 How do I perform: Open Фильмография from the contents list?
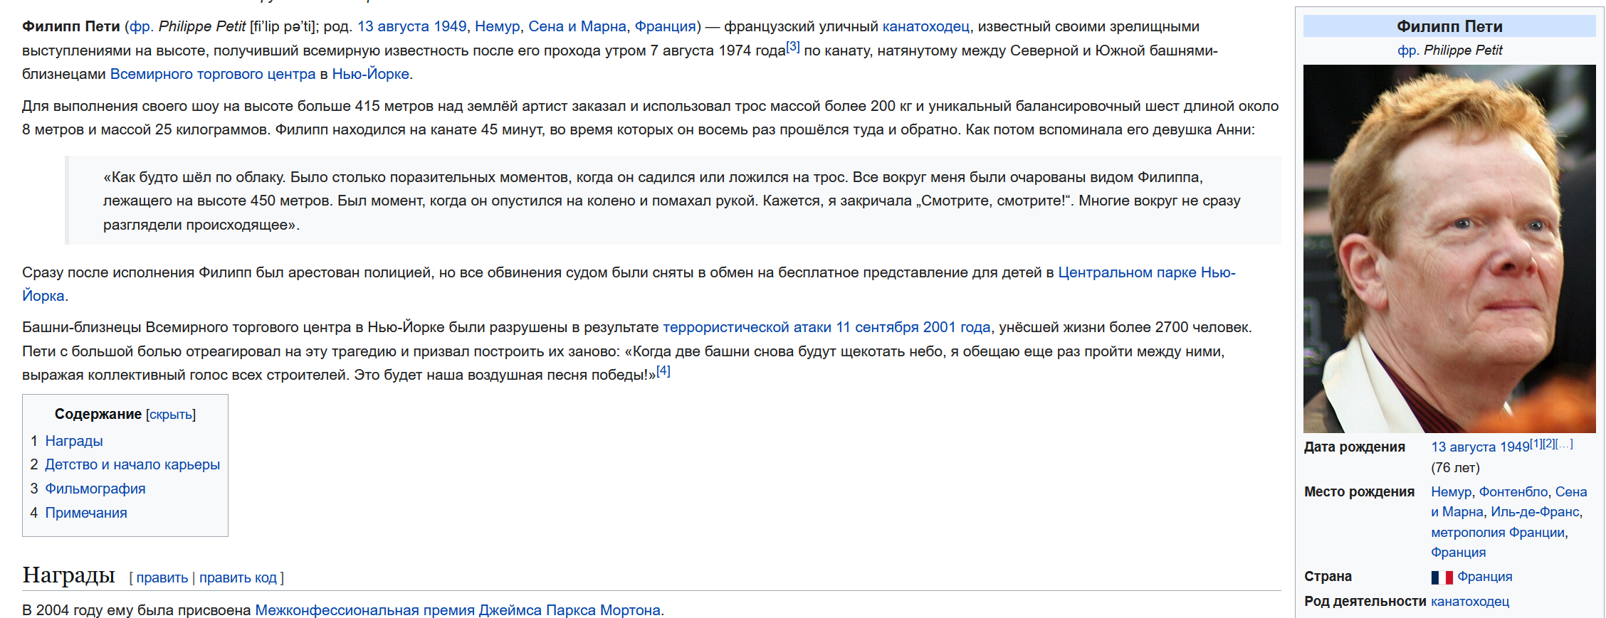(95, 489)
